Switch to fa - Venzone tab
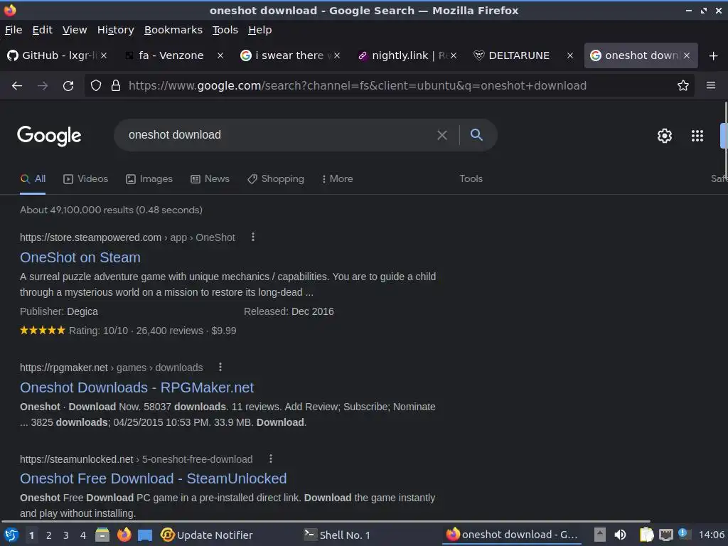 tap(174, 55)
